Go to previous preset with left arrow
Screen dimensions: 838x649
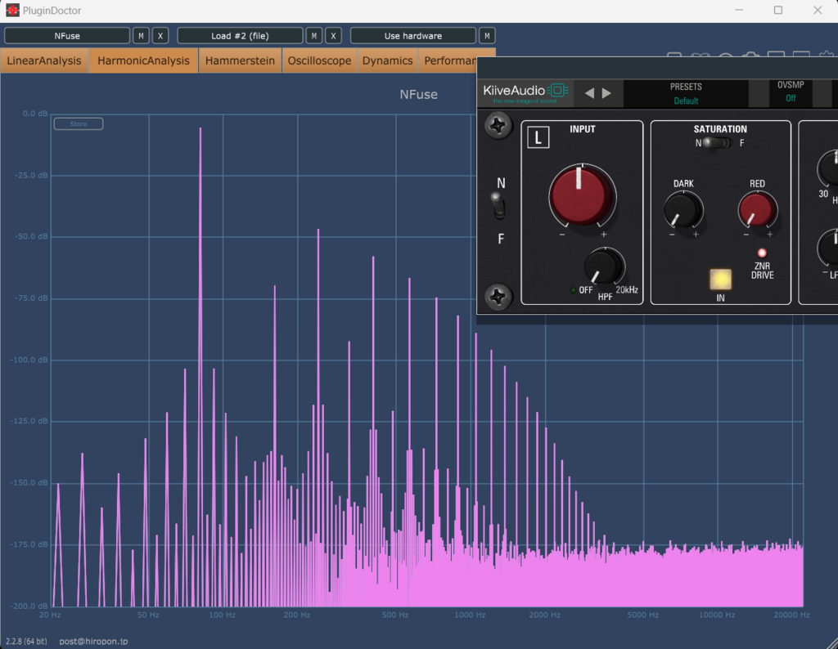589,93
